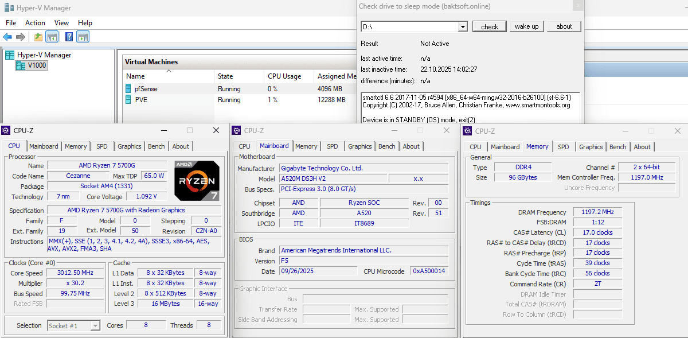This screenshot has width=688, height=338.
Task: Click the Core Speed value 3012.50 MHz
Action: [75, 273]
